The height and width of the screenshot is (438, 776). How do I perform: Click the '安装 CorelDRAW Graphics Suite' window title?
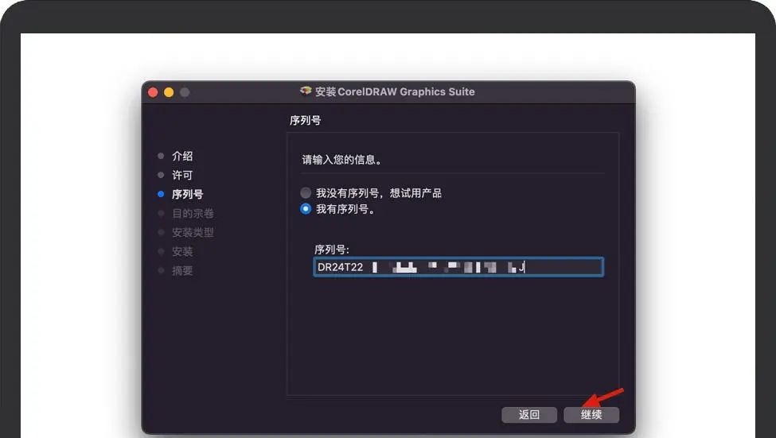tap(395, 91)
